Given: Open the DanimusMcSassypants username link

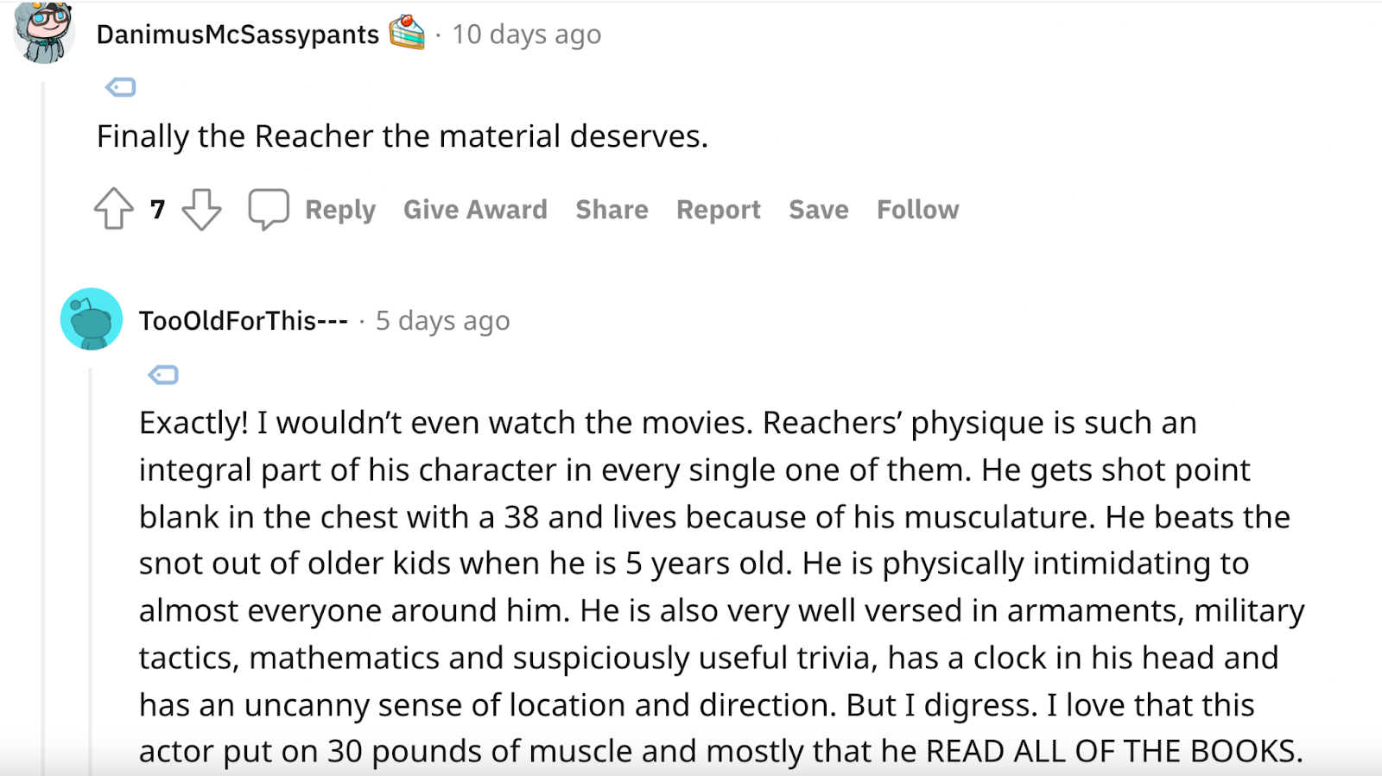Looking at the screenshot, I should pos(238,35).
